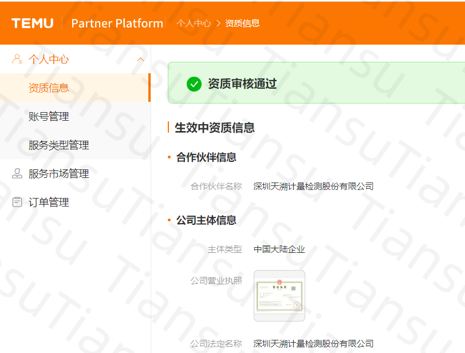Click the TEMU logo in header
Image resolution: width=465 pixels, height=353 pixels.
click(x=32, y=23)
